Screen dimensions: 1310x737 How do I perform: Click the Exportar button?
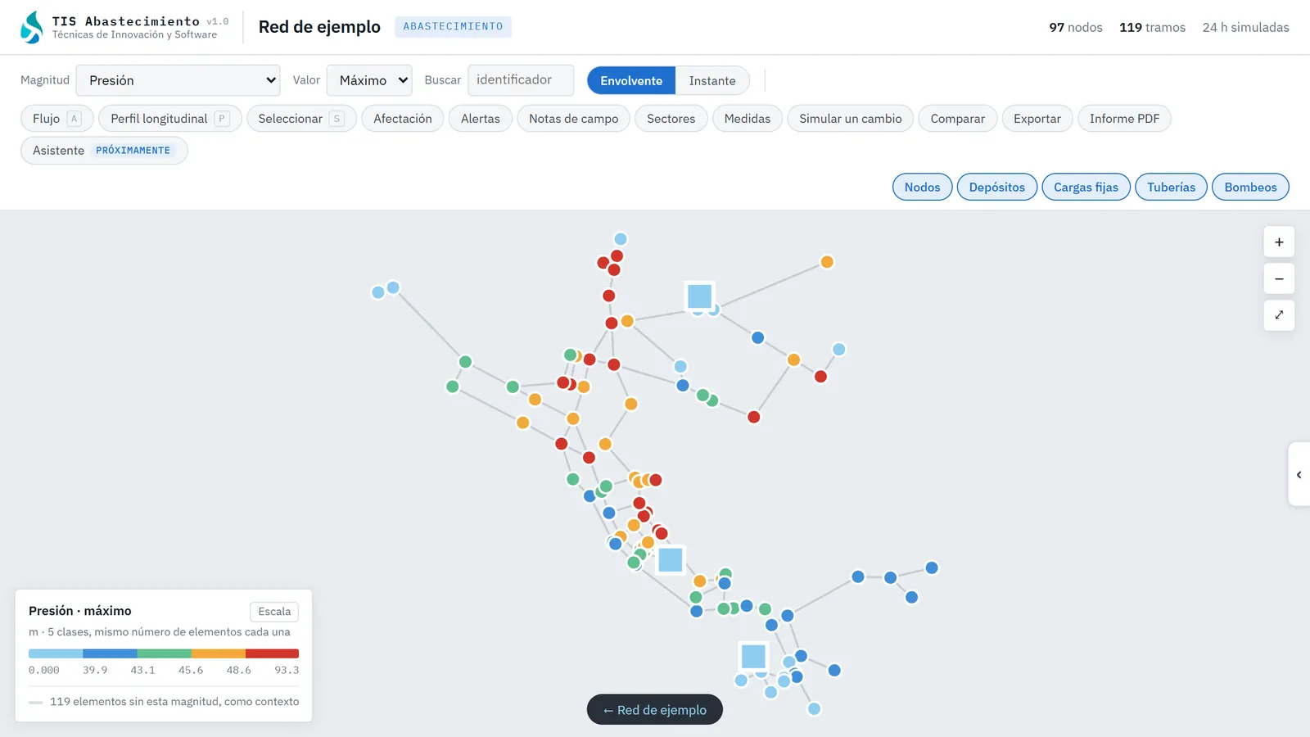(x=1037, y=119)
